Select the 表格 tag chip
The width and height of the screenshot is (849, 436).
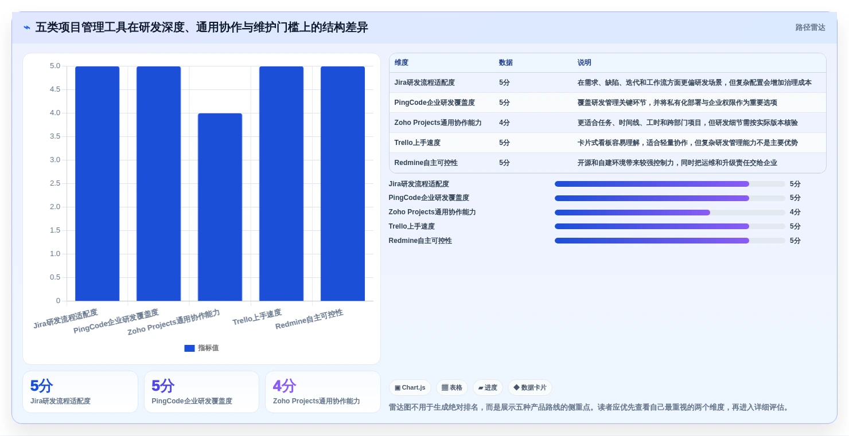pos(452,388)
